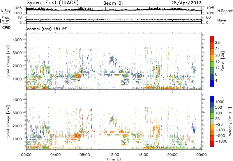Select the "-100" label on the Velocity color bar
The width and height of the screenshot is (233, 161).
click(220, 130)
